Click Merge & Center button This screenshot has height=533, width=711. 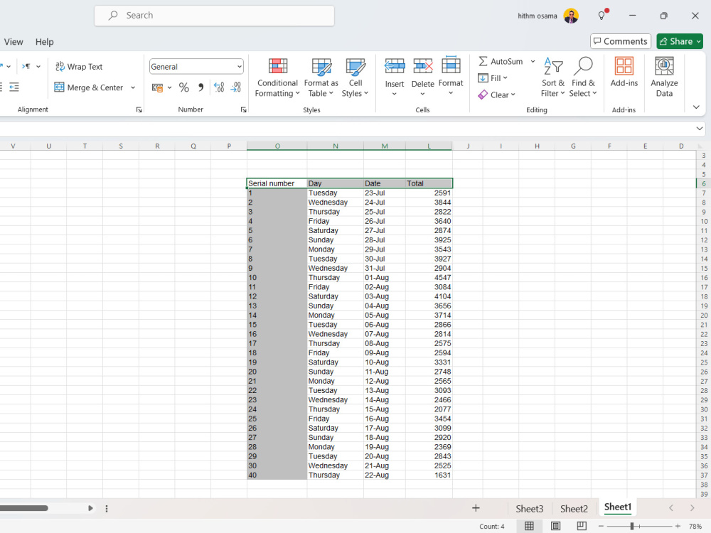[89, 87]
